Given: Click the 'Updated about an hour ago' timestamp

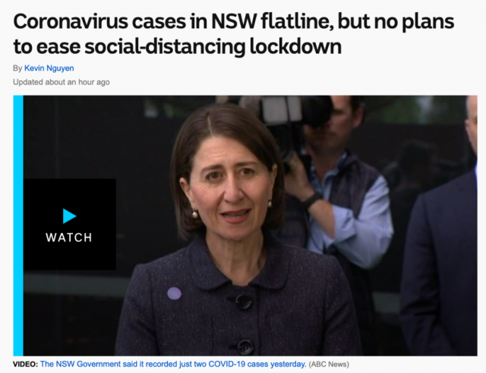Looking at the screenshot, I should (62, 82).
